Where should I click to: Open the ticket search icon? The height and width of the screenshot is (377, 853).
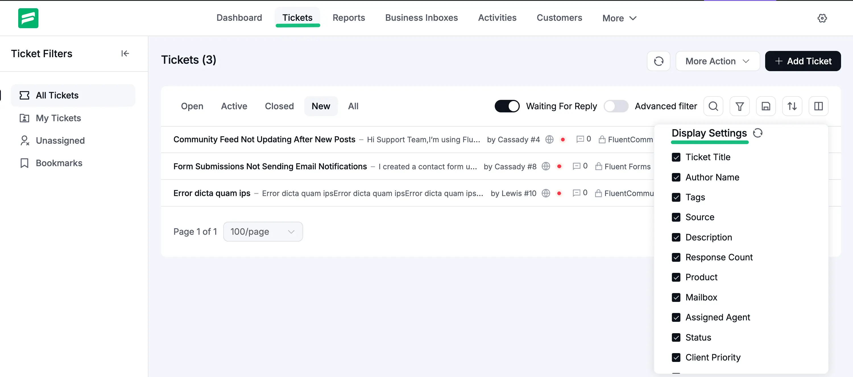[713, 106]
